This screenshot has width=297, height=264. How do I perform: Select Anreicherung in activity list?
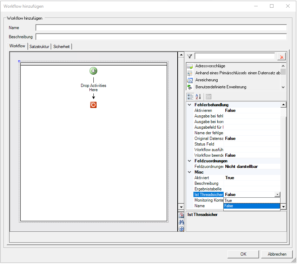206,80
